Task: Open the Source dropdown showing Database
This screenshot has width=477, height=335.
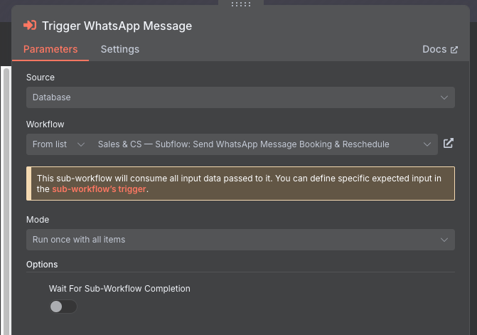Action: [x=240, y=97]
